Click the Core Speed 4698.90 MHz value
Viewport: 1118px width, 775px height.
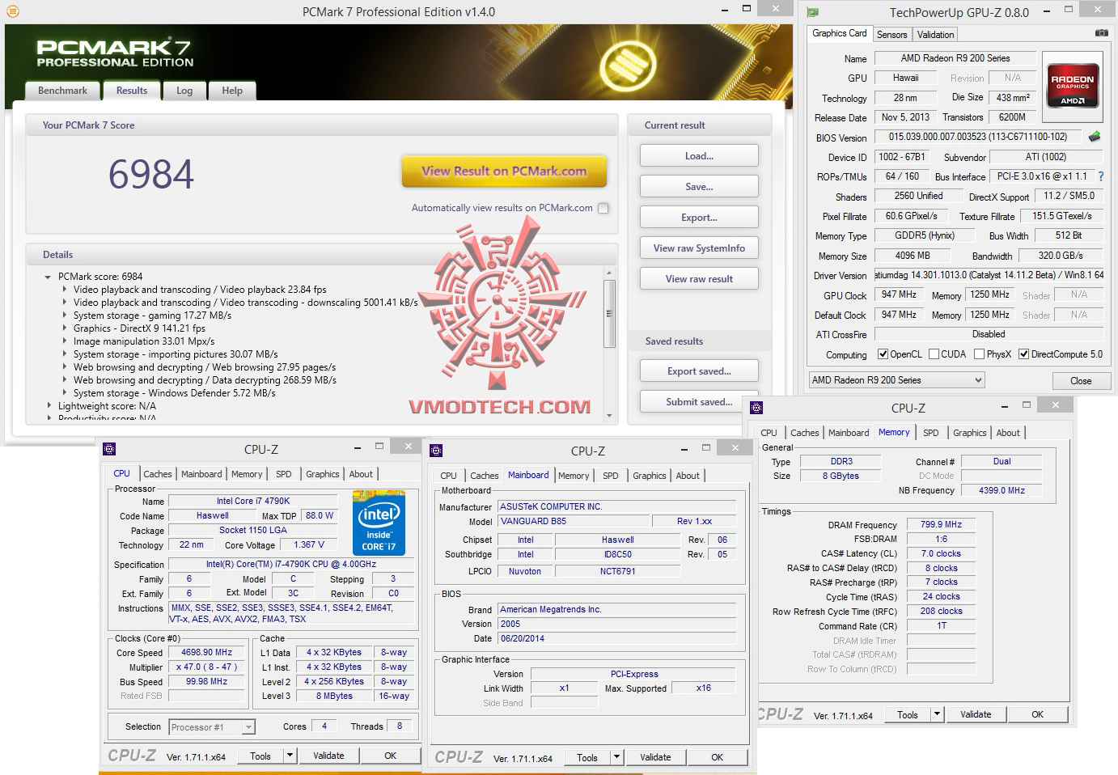click(206, 652)
